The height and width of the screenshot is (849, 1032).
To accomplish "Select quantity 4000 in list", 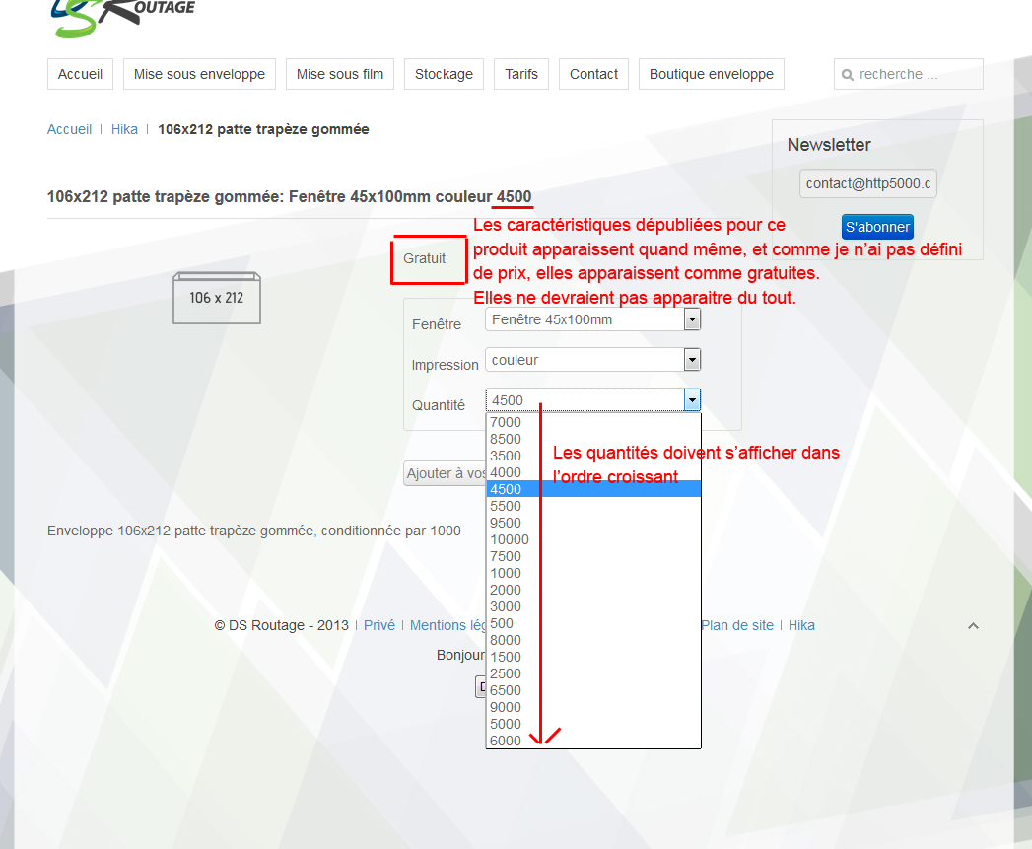I will 593,473.
